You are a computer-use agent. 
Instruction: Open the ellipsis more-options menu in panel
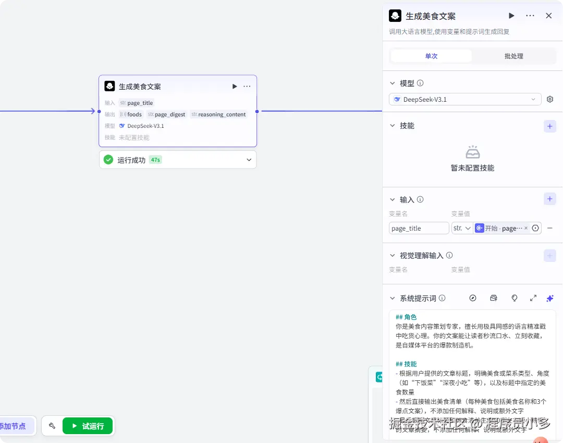click(x=530, y=16)
